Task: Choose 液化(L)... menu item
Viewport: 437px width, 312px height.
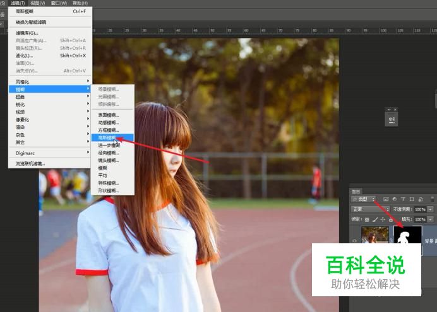Action: pyautogui.click(x=50, y=55)
